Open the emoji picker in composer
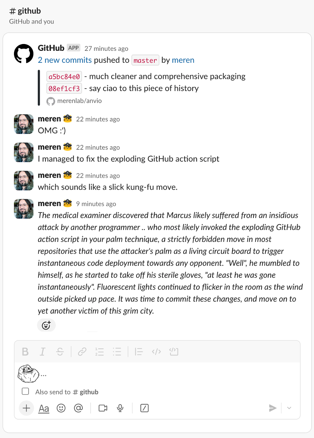 coord(61,408)
